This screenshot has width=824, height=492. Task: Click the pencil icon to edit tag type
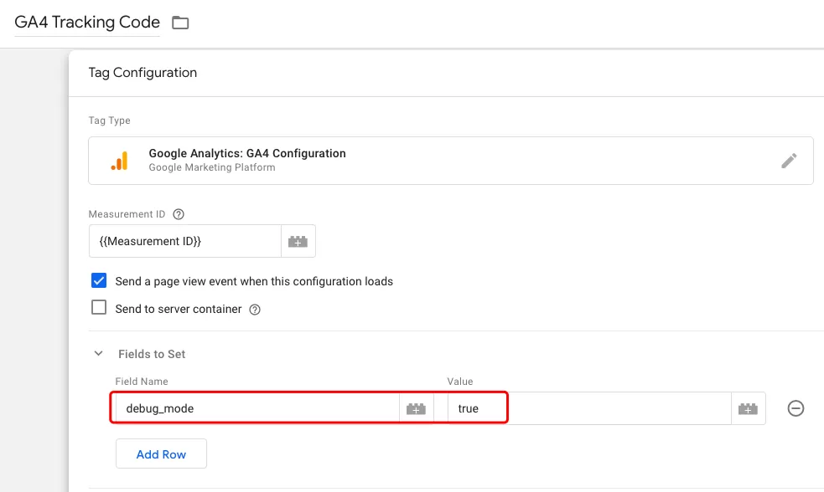[x=789, y=161]
